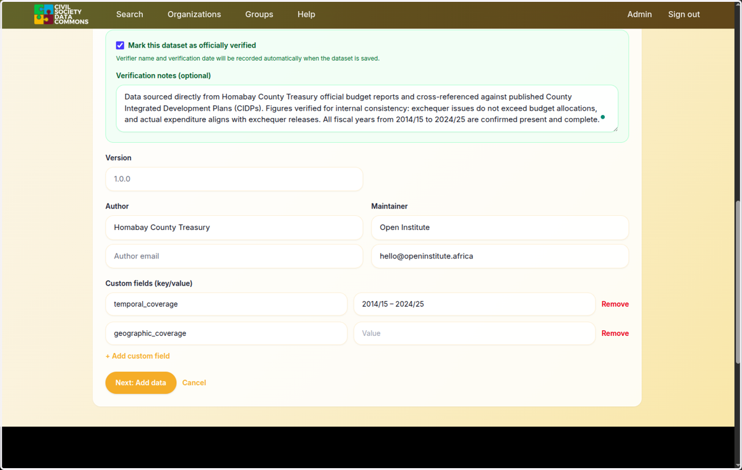Screen dimensions: 742x470
Task: Click the temporal_coverage key field
Action: coord(226,304)
